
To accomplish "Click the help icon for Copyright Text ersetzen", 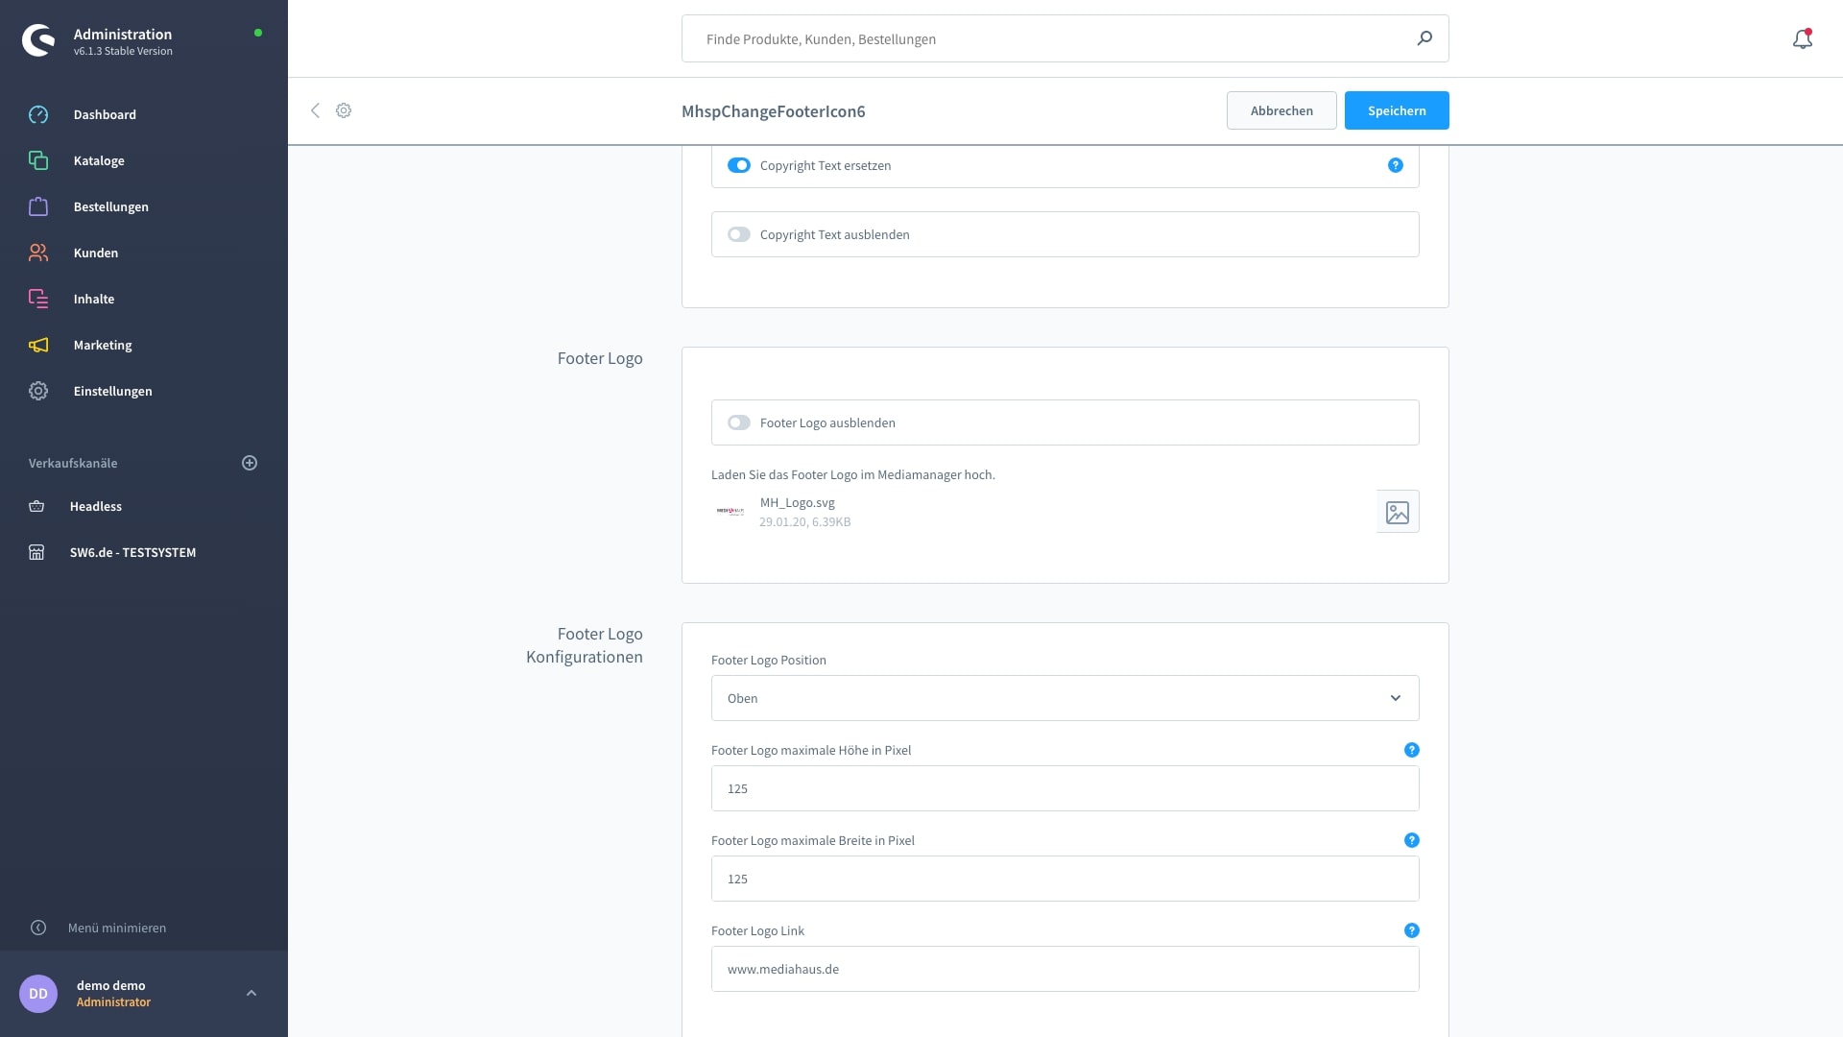I will pos(1395,165).
